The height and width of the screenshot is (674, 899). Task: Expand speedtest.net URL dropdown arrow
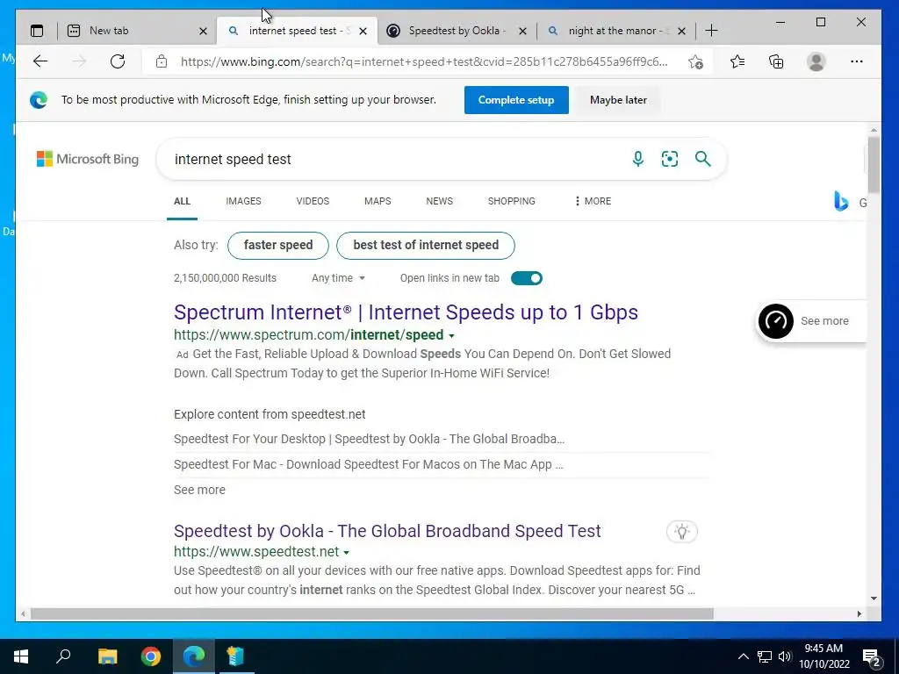[x=346, y=553]
